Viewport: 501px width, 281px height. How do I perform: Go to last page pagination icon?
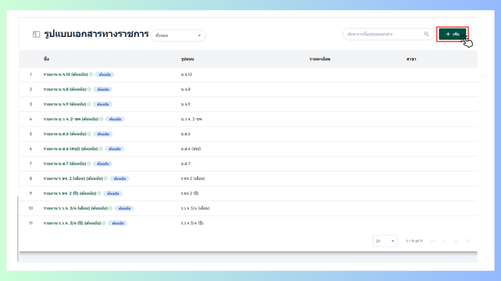[467, 241]
